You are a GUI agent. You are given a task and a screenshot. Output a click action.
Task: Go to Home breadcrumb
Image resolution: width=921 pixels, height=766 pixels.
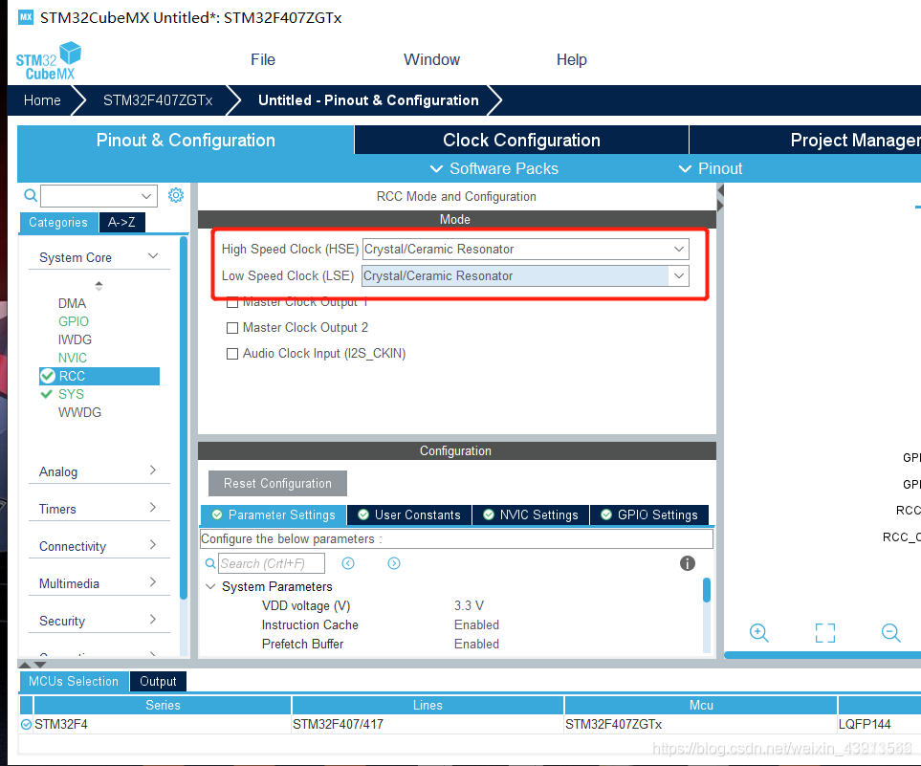[42, 100]
